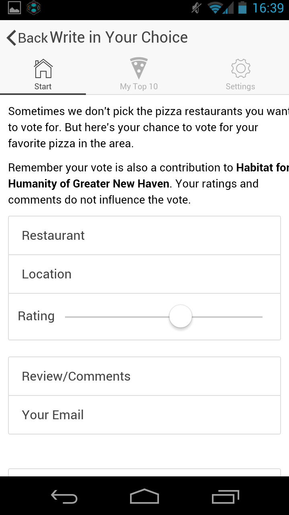Click the Rating slider handle

[181, 317]
